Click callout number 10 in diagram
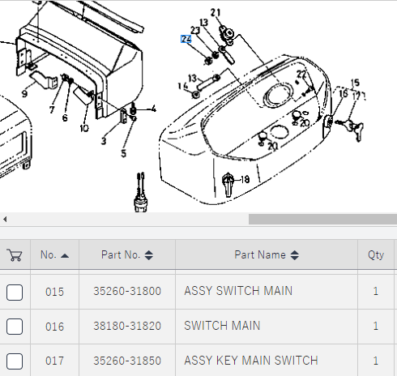397x376 pixels. pyautogui.click(x=84, y=128)
